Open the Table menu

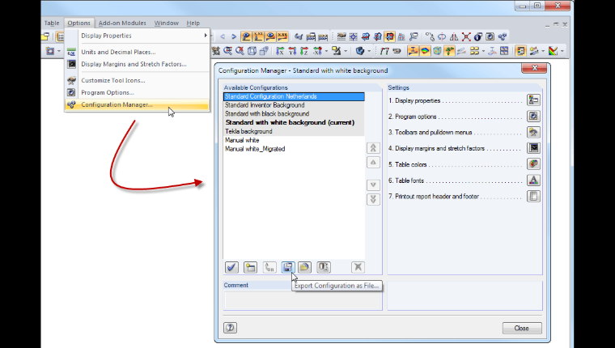(x=51, y=23)
